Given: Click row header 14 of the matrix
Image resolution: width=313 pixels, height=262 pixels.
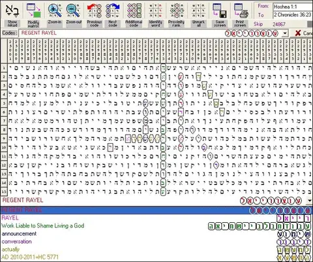Looking at the screenshot, I should tap(4, 183).
